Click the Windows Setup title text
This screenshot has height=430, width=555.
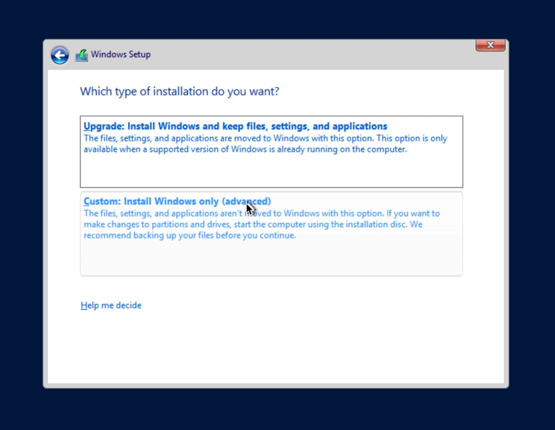[120, 54]
